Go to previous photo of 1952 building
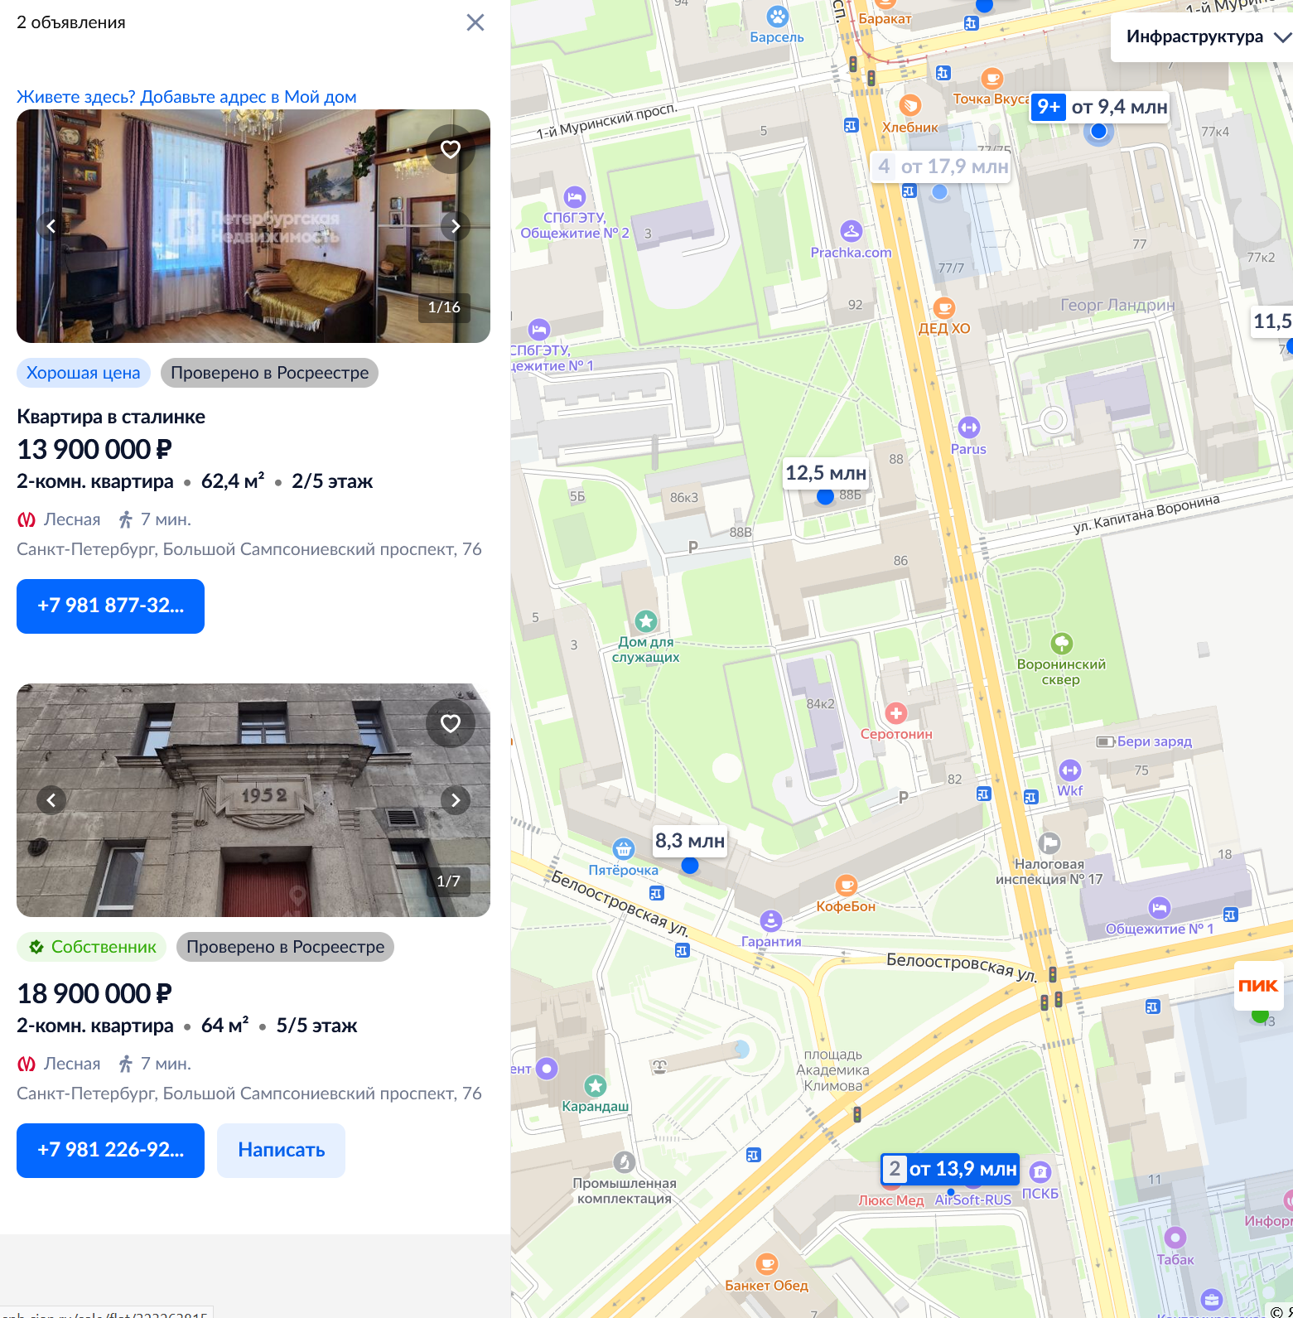 (51, 800)
